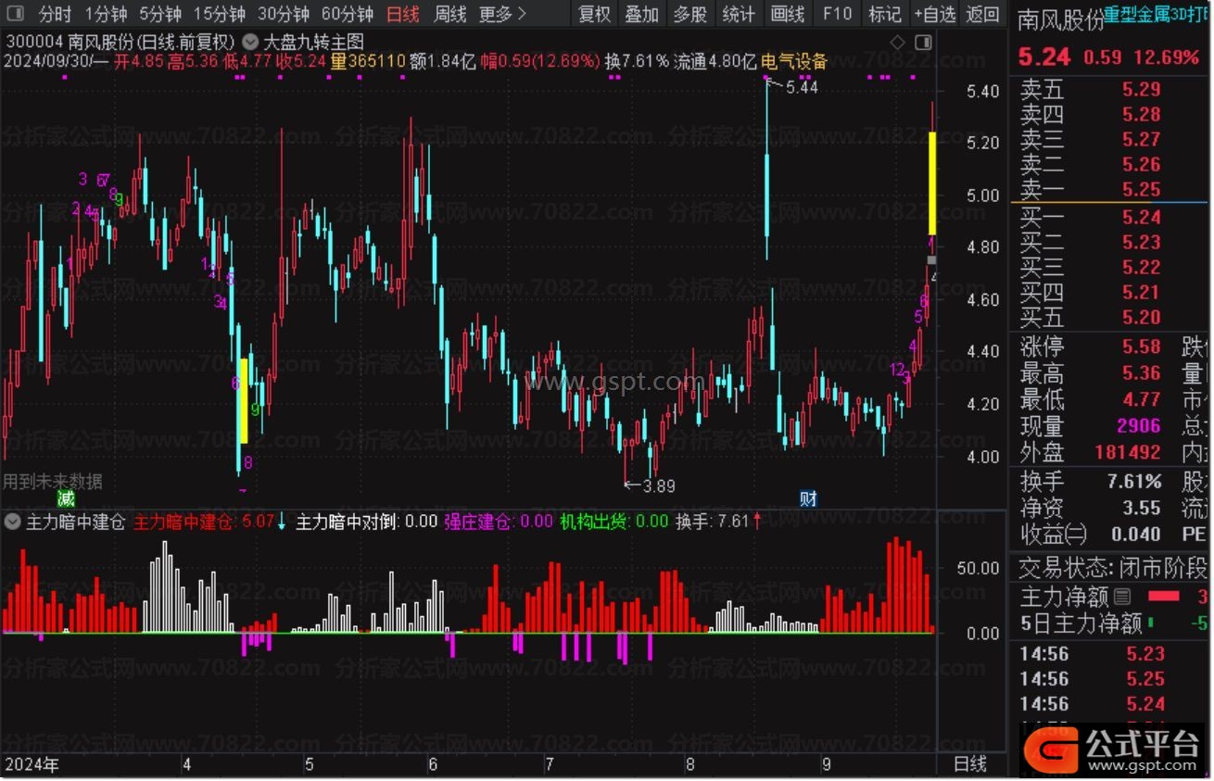The width and height of the screenshot is (1214, 781).
Task: Click the 标记 mark button
Action: [x=884, y=14]
